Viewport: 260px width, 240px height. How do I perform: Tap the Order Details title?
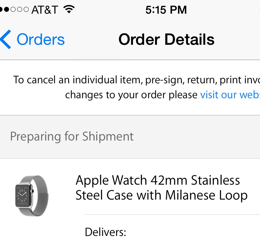coord(167,39)
